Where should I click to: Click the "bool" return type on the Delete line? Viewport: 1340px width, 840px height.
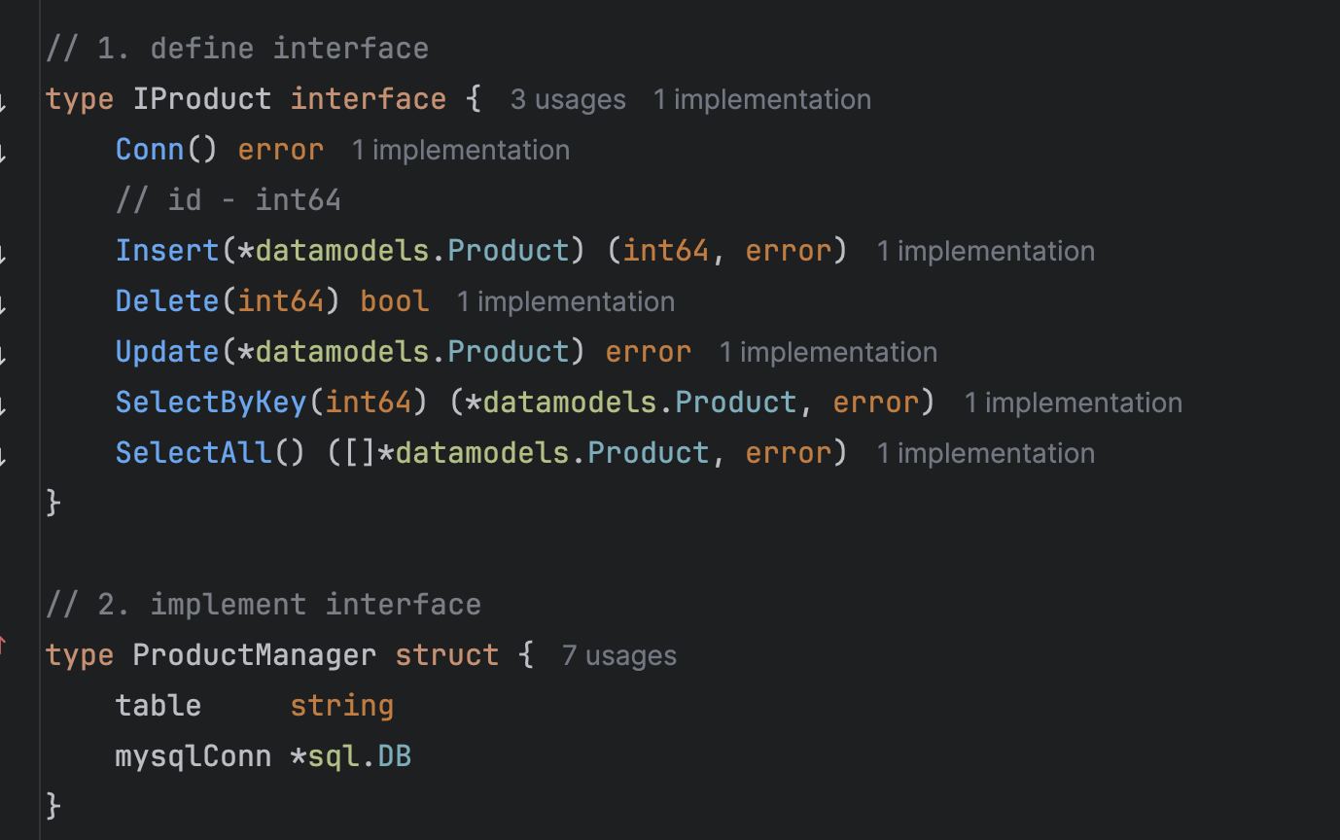[395, 301]
